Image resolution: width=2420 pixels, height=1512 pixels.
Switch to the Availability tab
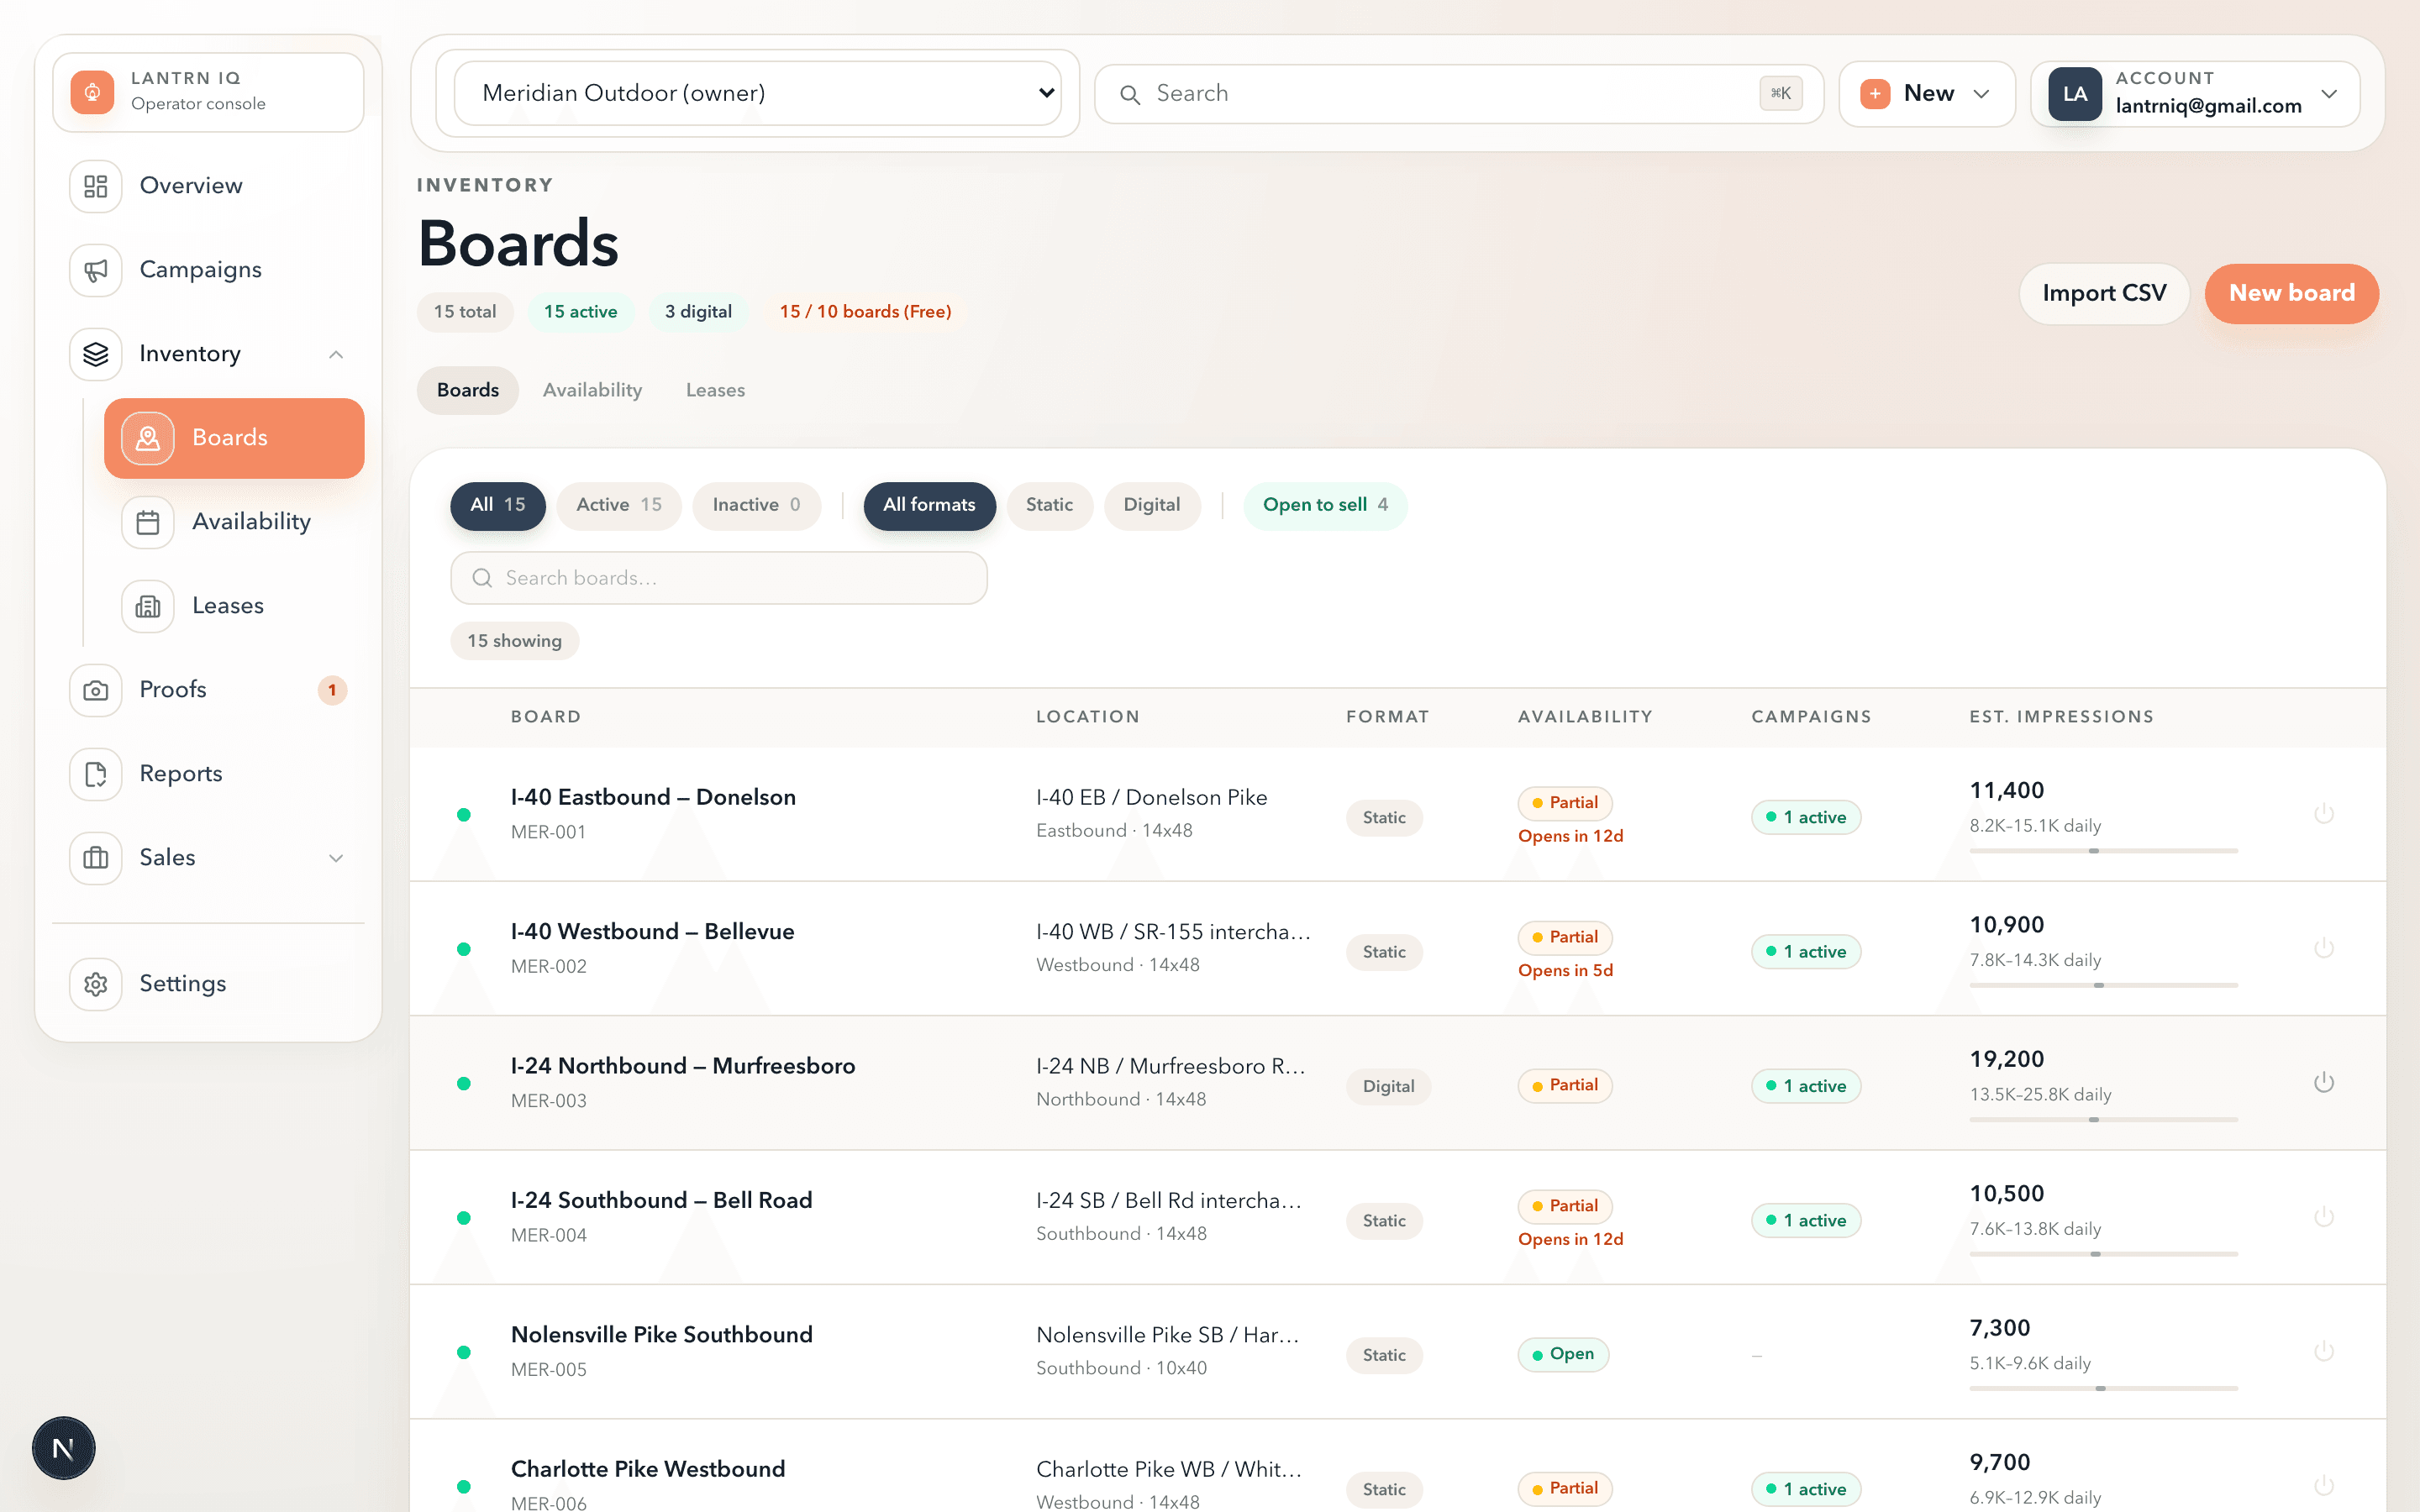(592, 390)
